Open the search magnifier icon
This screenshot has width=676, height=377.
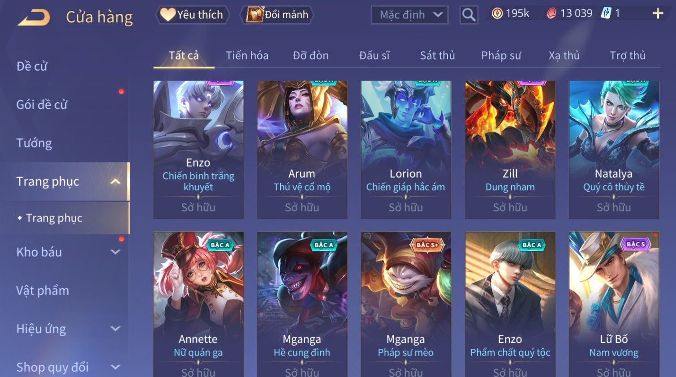click(469, 15)
